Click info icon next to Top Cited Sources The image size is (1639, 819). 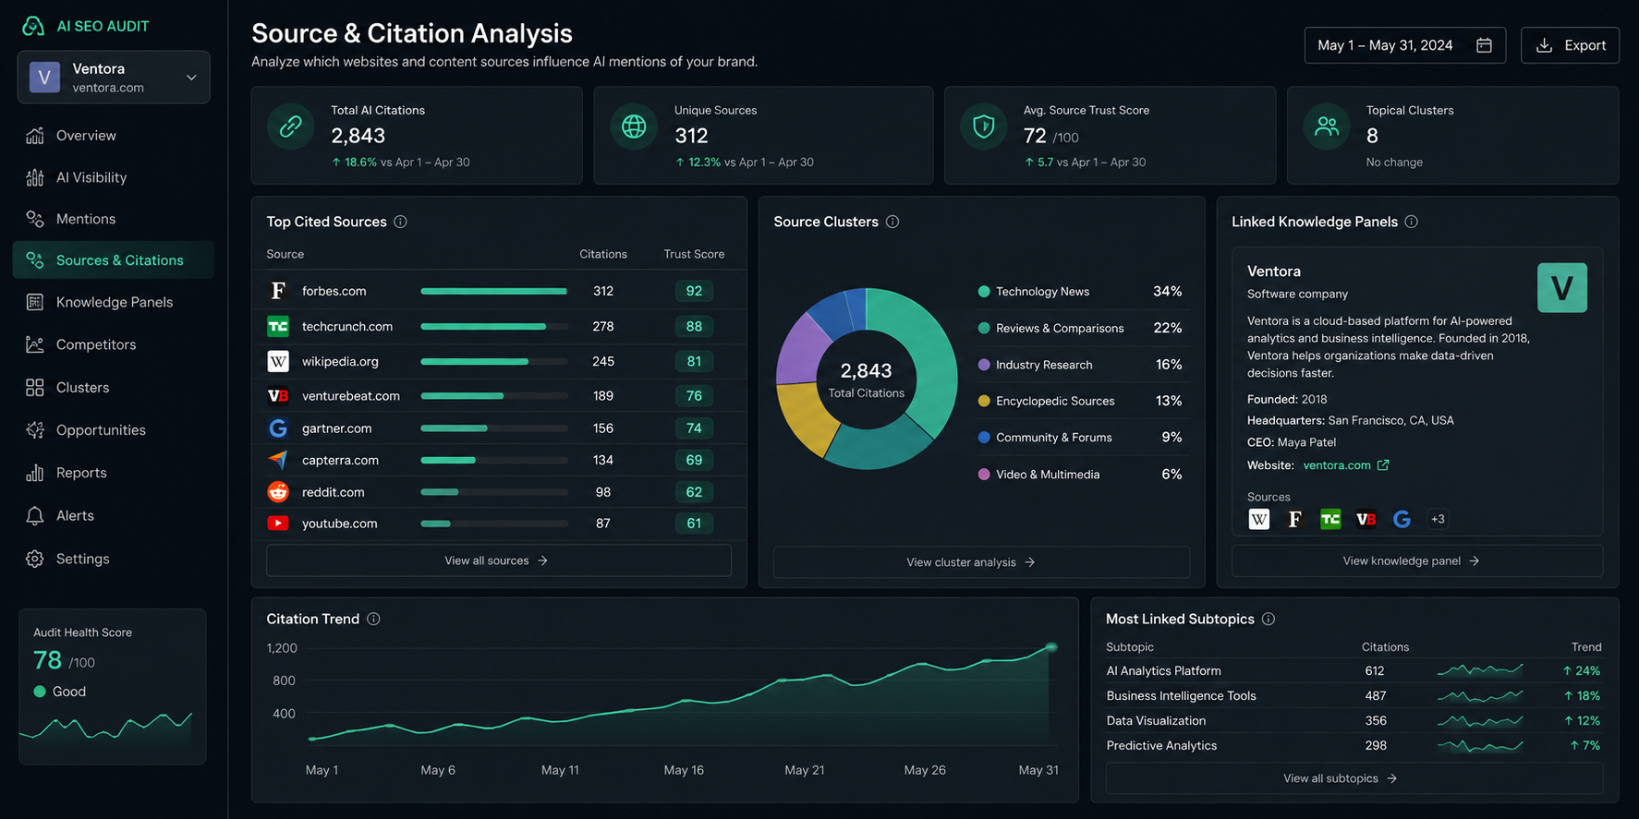click(x=400, y=222)
